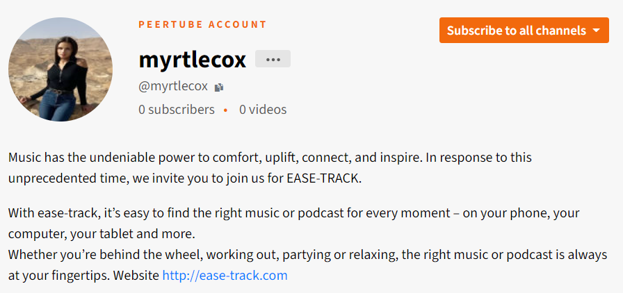Open the three-dots account actions menu

(273, 59)
